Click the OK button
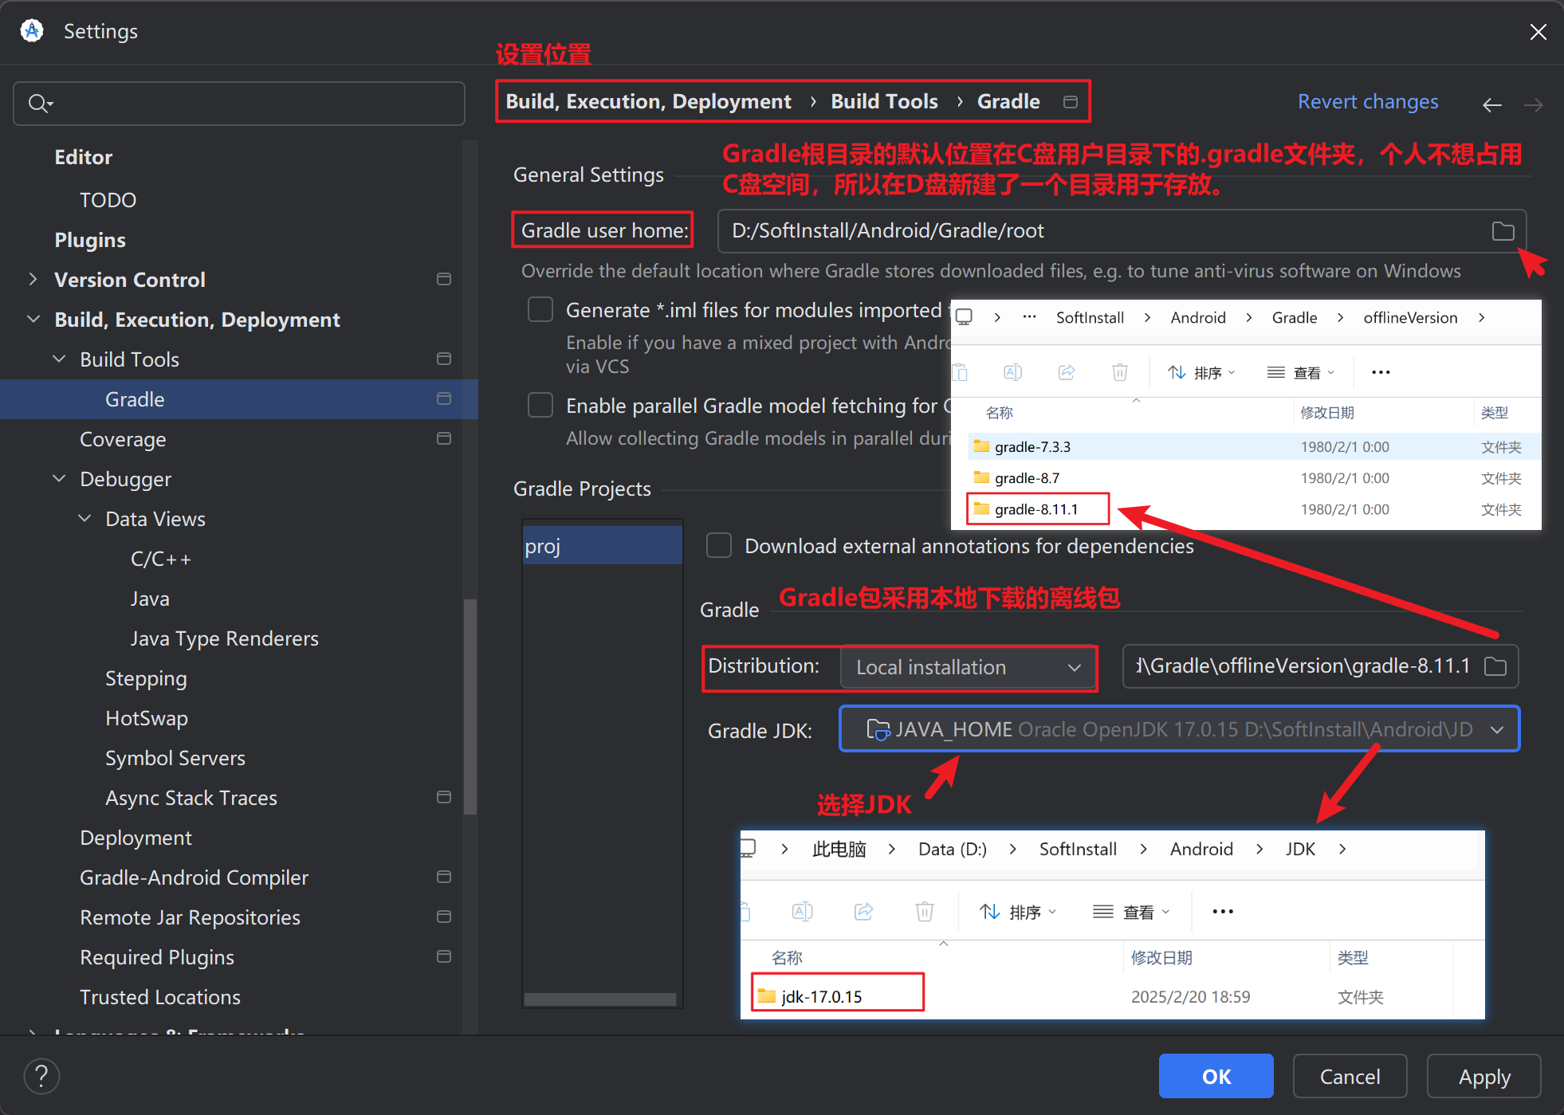Viewport: 1564px width, 1115px height. pos(1216,1077)
